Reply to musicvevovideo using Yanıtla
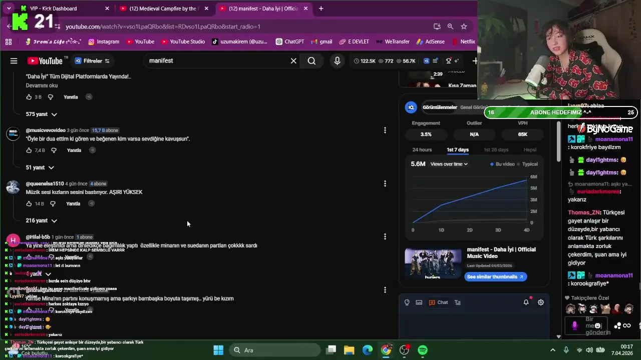 click(x=74, y=150)
